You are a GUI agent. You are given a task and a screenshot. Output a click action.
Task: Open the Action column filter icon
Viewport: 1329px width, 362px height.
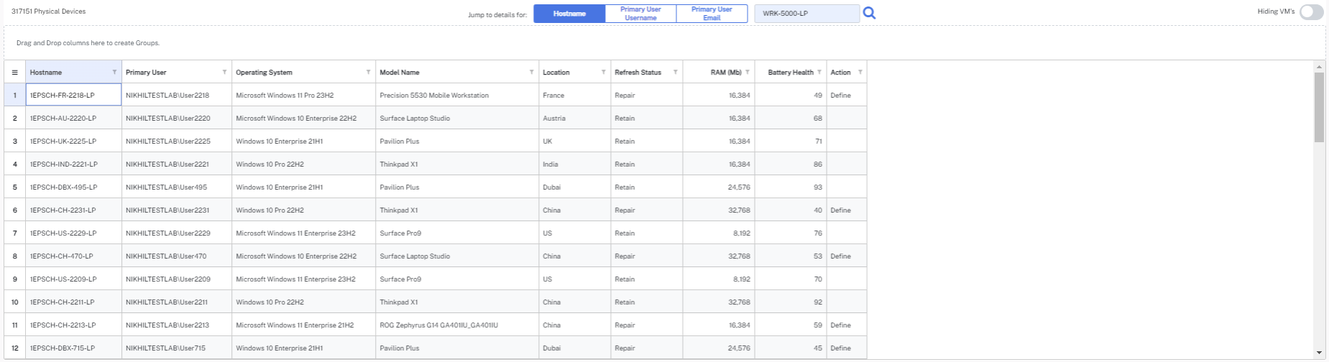tap(860, 72)
